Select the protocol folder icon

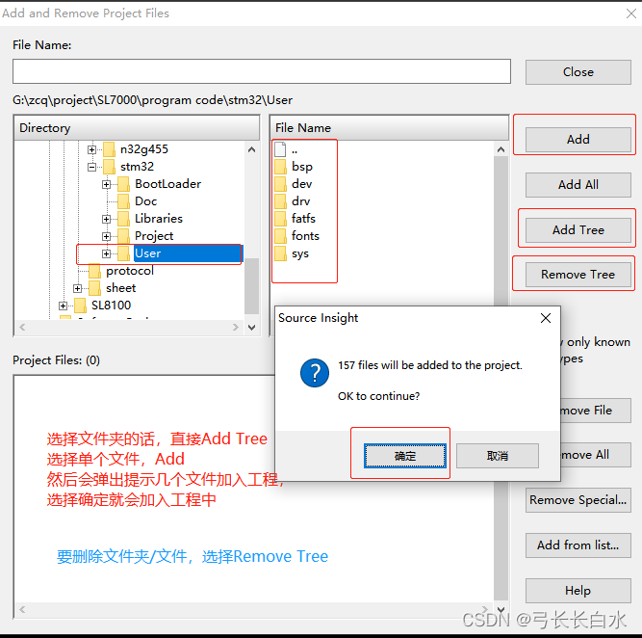(95, 271)
